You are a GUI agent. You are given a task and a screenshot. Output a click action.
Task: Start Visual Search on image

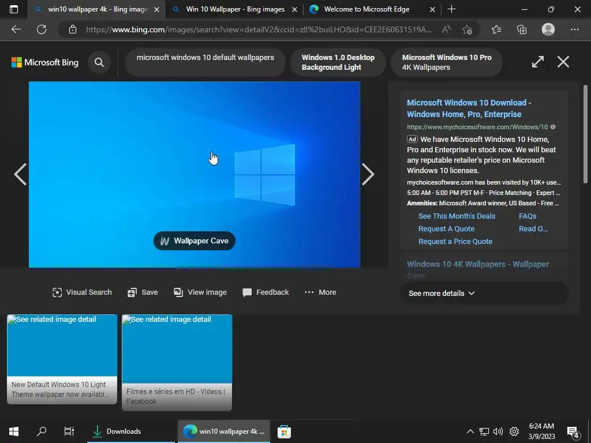82,292
